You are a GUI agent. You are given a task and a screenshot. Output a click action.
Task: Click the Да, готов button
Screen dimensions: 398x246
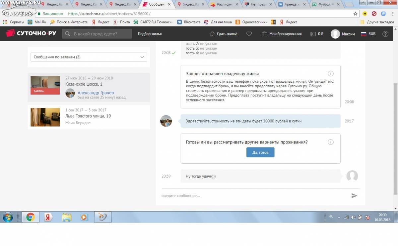pos(260,152)
